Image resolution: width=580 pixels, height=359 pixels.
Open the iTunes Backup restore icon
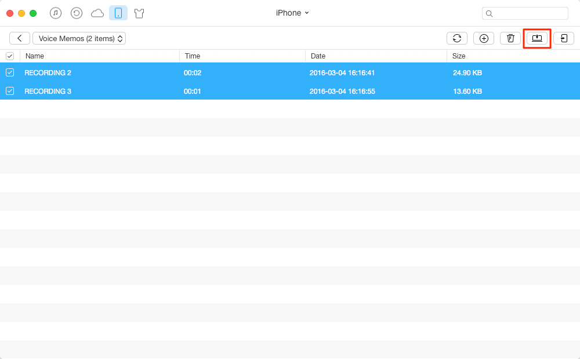77,13
